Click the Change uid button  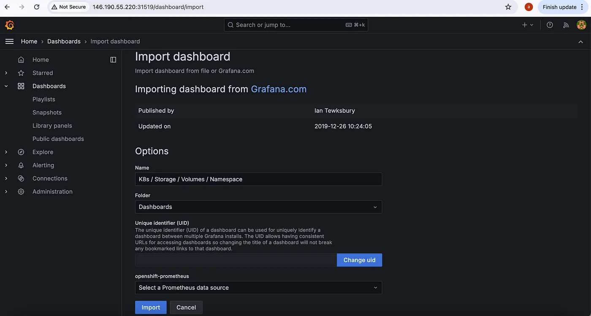click(x=359, y=260)
